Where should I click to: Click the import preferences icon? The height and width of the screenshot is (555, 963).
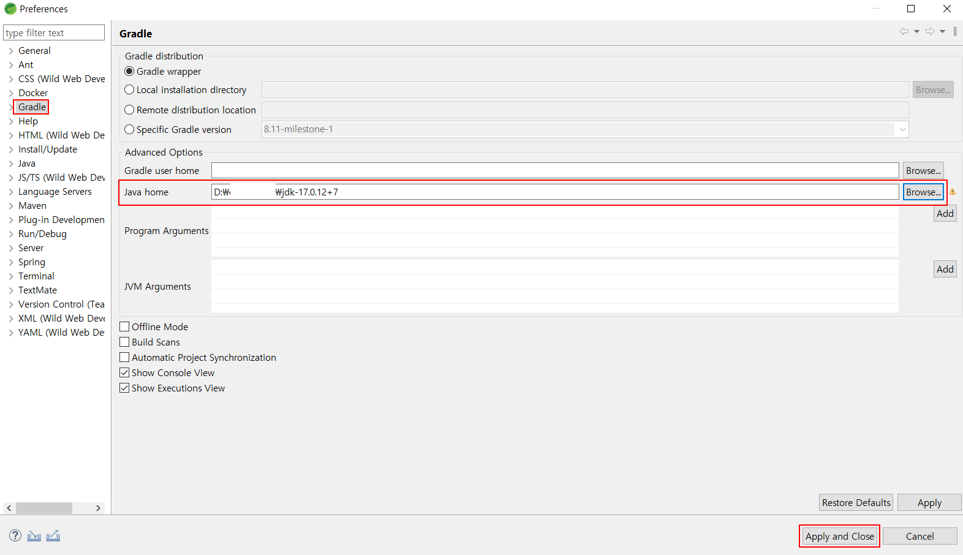point(34,536)
